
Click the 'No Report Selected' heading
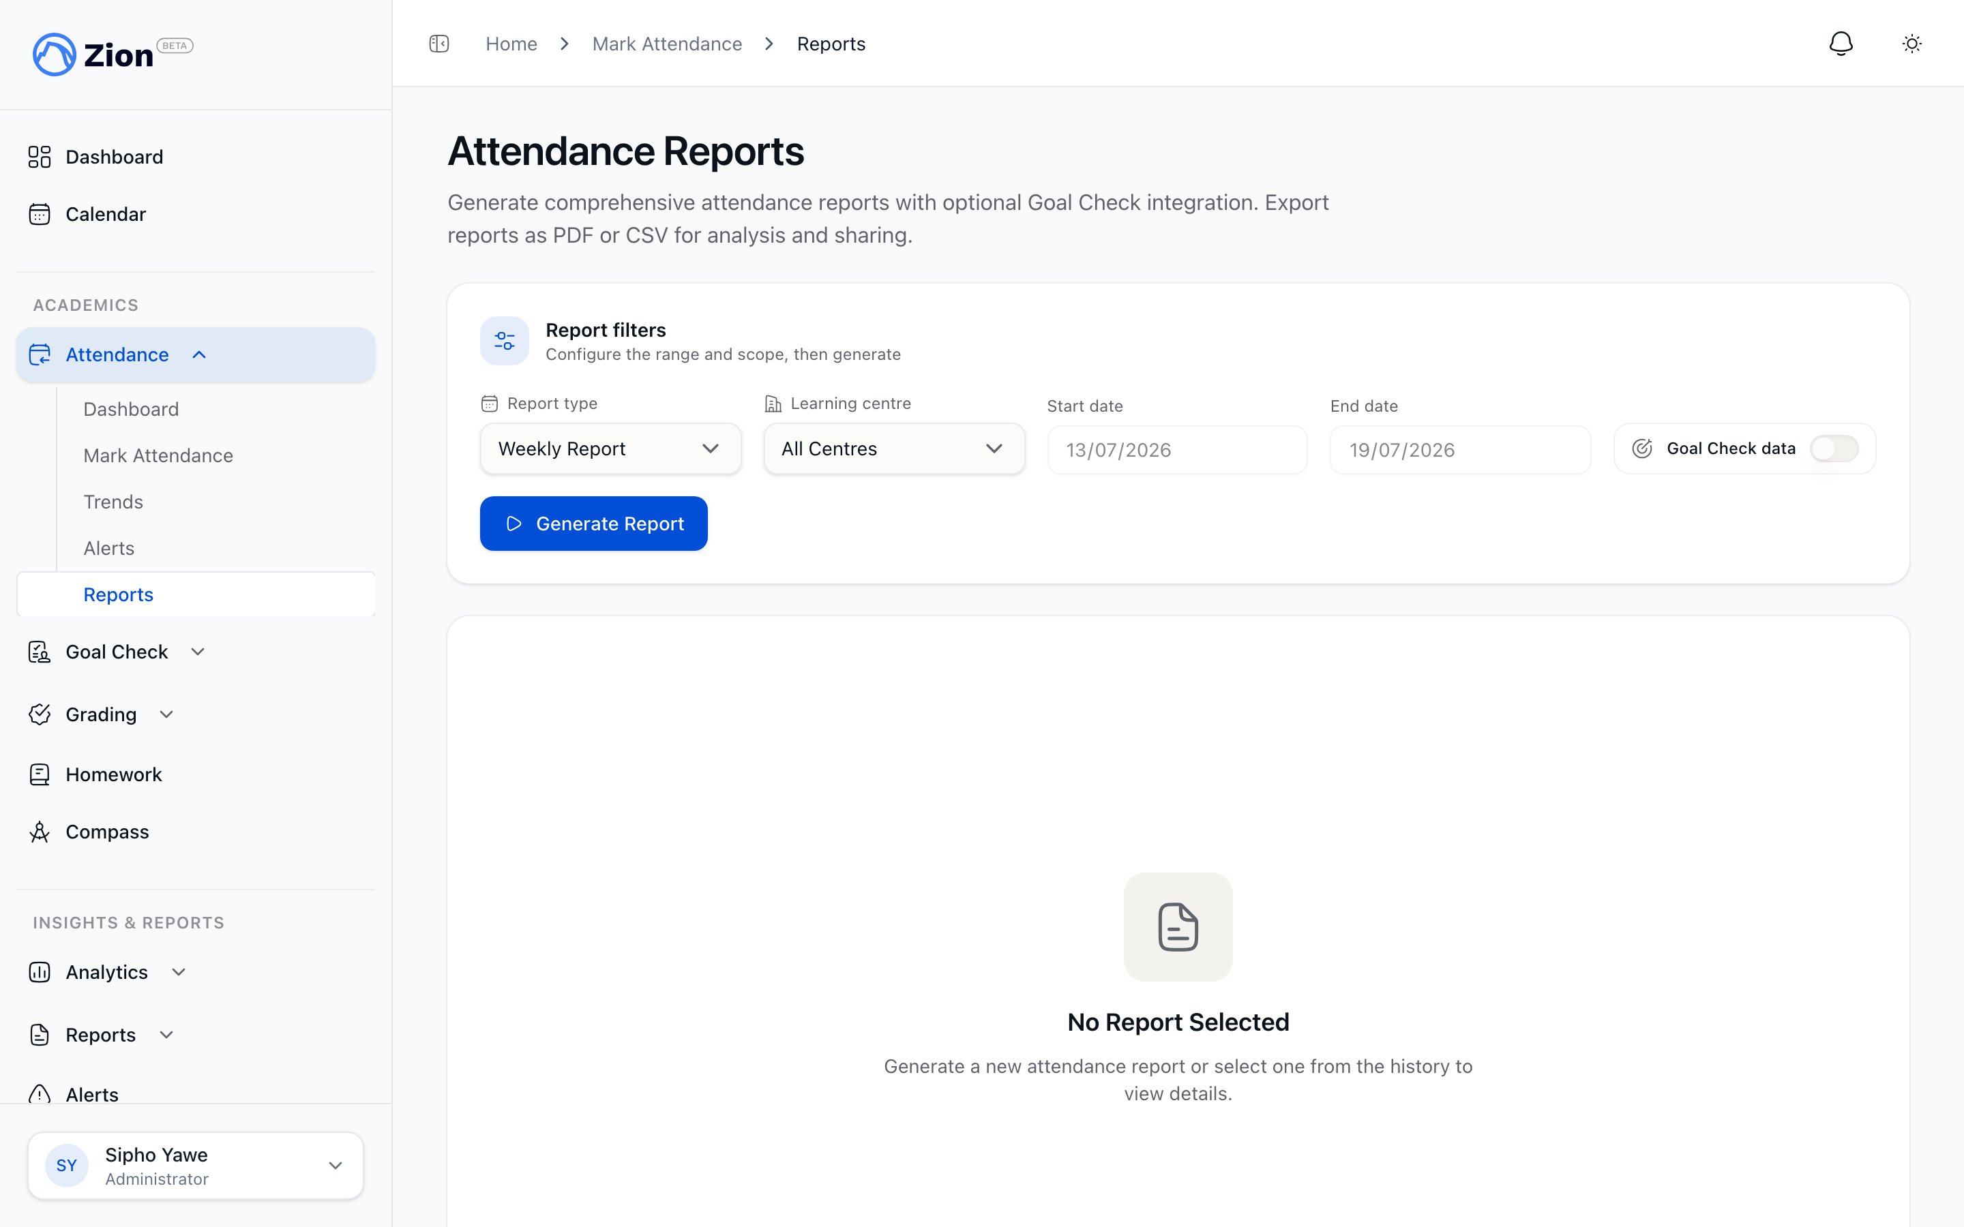coord(1178,1022)
